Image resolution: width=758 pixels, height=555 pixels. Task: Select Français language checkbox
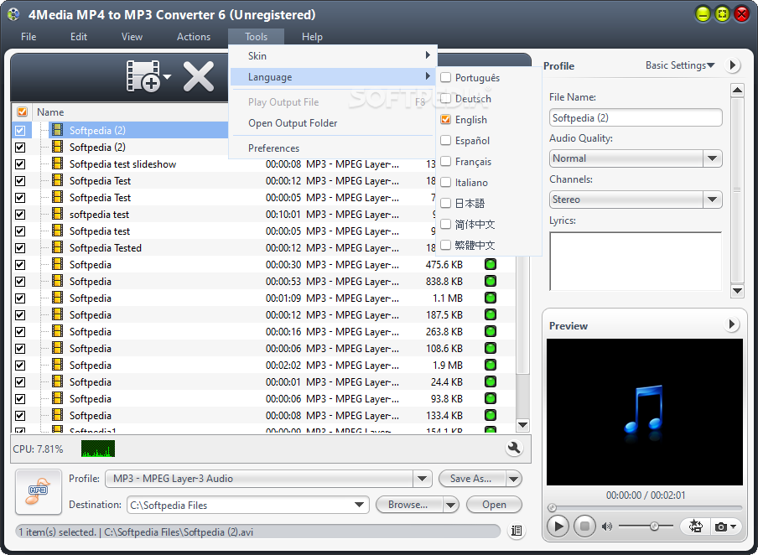pos(446,161)
